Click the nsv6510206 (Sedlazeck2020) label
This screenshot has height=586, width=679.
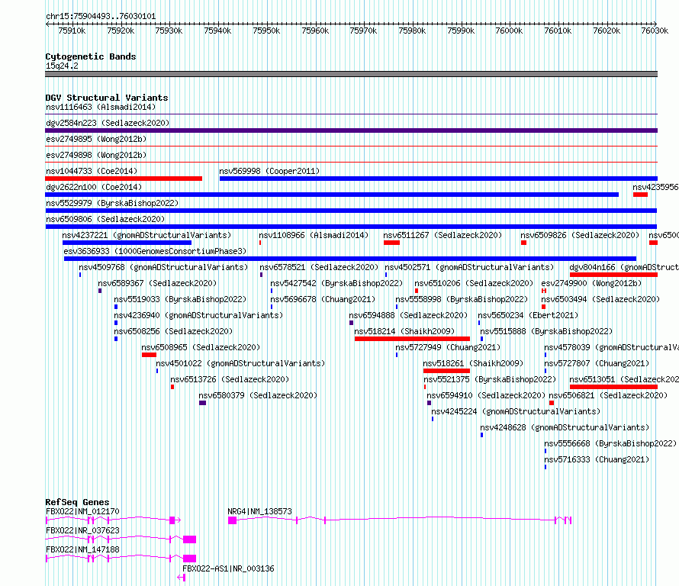(474, 283)
